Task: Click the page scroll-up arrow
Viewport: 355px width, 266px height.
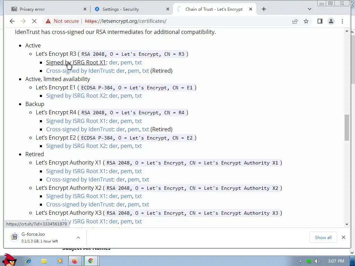Action: 347,31
